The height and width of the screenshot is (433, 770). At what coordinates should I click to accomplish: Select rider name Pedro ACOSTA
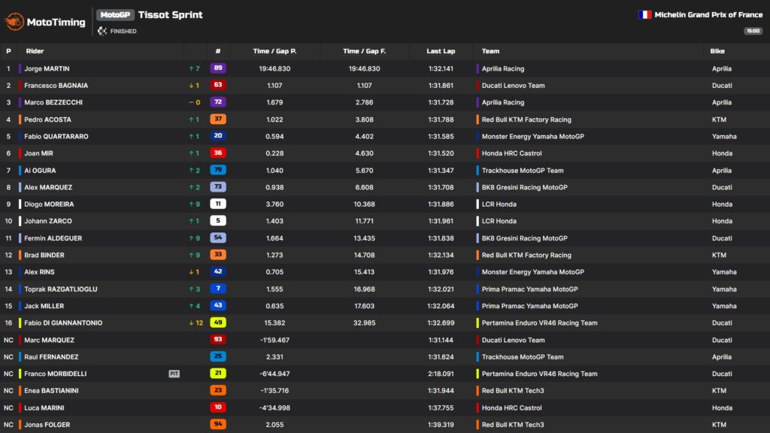(47, 120)
